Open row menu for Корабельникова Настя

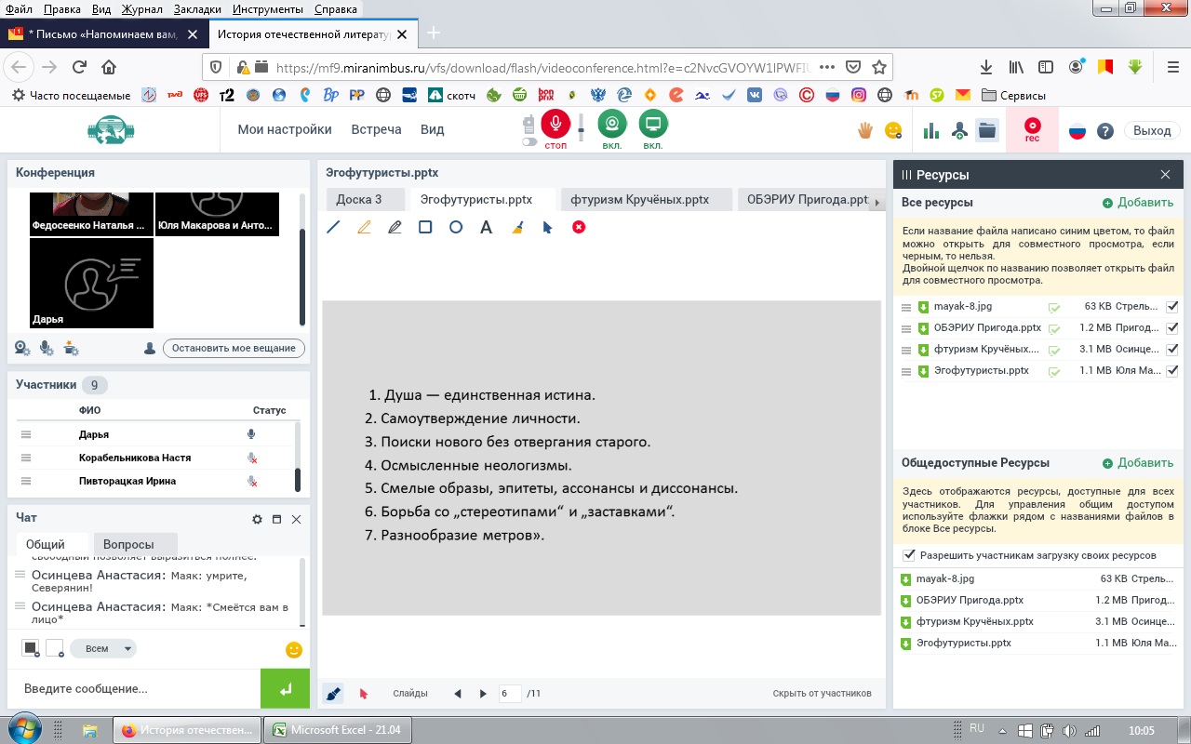point(26,458)
